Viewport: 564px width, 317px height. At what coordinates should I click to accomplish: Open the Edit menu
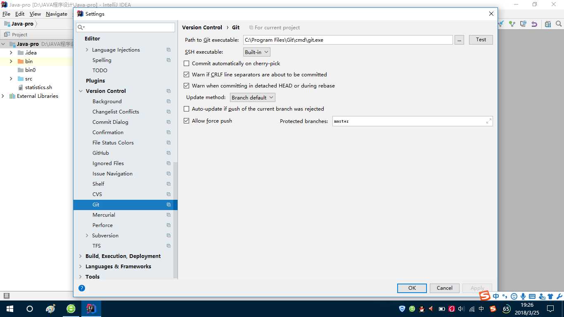20,14
